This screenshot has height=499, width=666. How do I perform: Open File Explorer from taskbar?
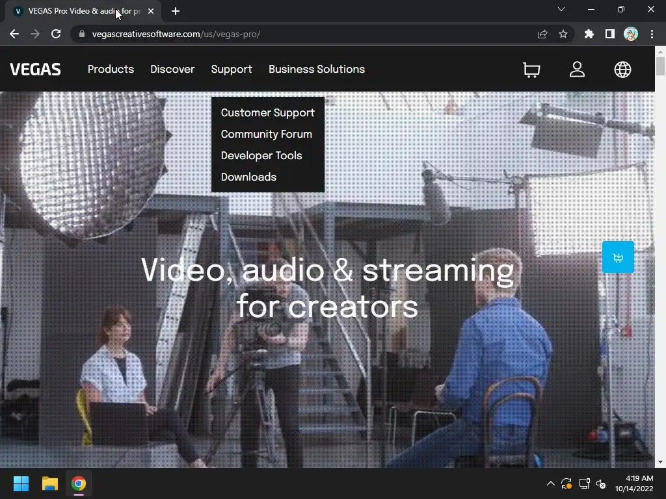(49, 483)
